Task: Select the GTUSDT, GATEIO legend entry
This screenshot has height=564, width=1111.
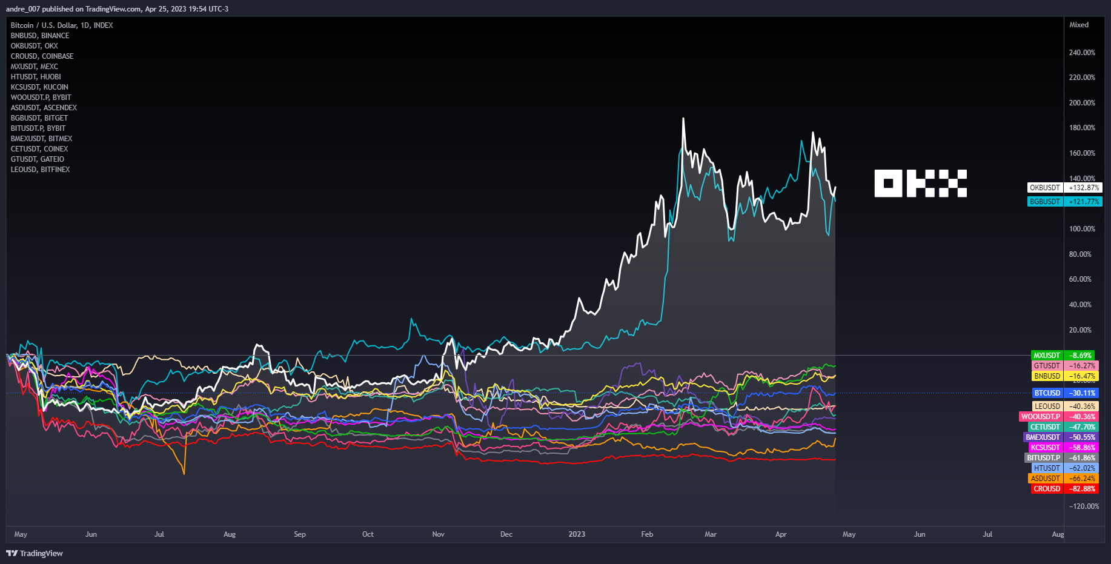Action: point(38,159)
